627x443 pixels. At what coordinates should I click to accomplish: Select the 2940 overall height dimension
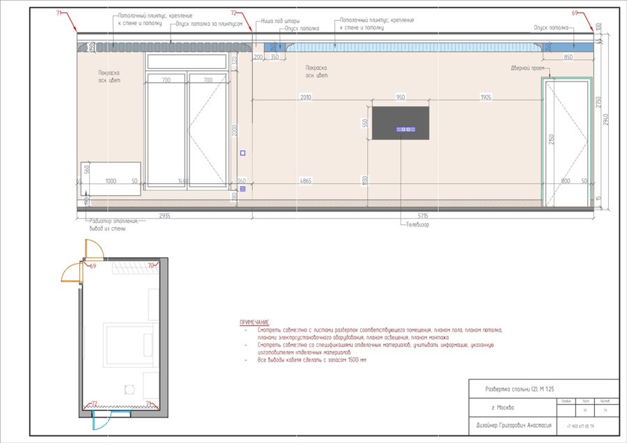click(x=606, y=120)
